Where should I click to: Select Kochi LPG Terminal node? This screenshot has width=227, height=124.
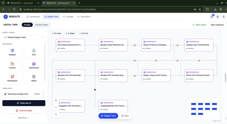199,76
